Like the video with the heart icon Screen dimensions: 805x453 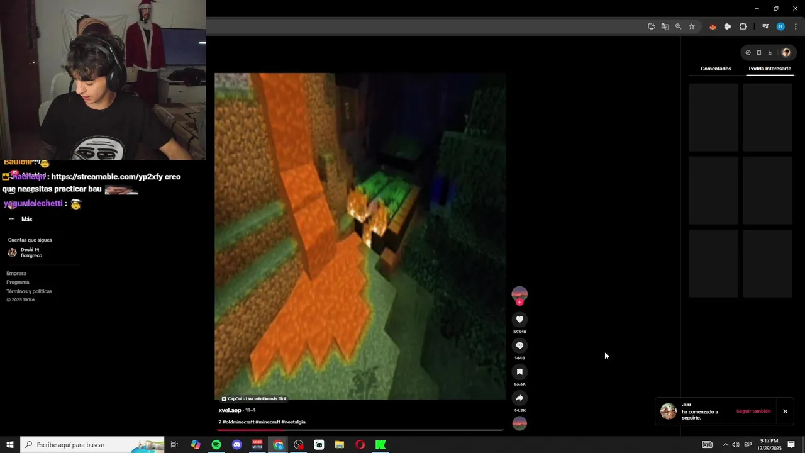[x=519, y=320]
